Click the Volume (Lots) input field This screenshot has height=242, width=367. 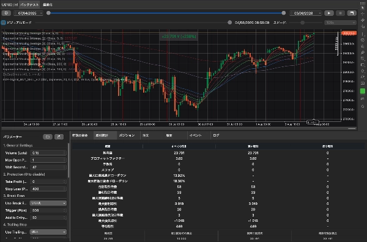[48, 153]
